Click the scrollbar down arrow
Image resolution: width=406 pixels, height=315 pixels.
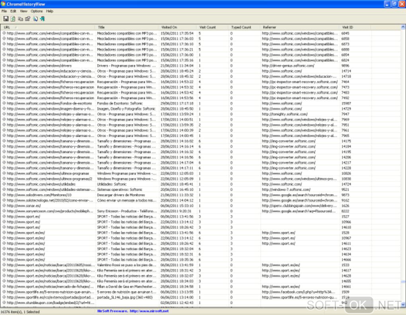pos(403,305)
